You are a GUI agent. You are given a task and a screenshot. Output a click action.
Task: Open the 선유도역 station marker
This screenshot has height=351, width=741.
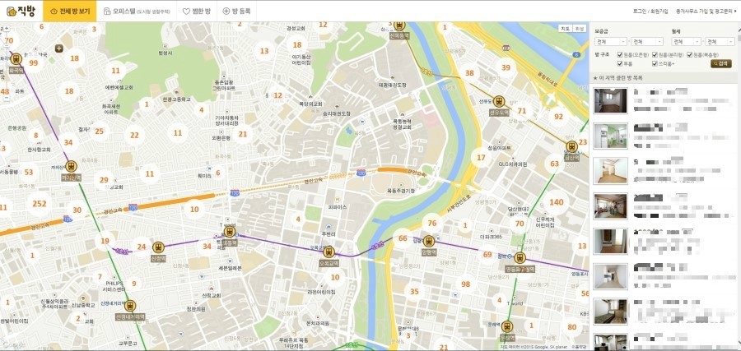499,101
